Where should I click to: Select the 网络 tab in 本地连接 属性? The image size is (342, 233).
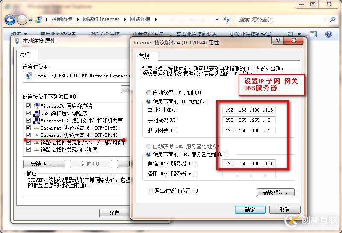pos(27,54)
